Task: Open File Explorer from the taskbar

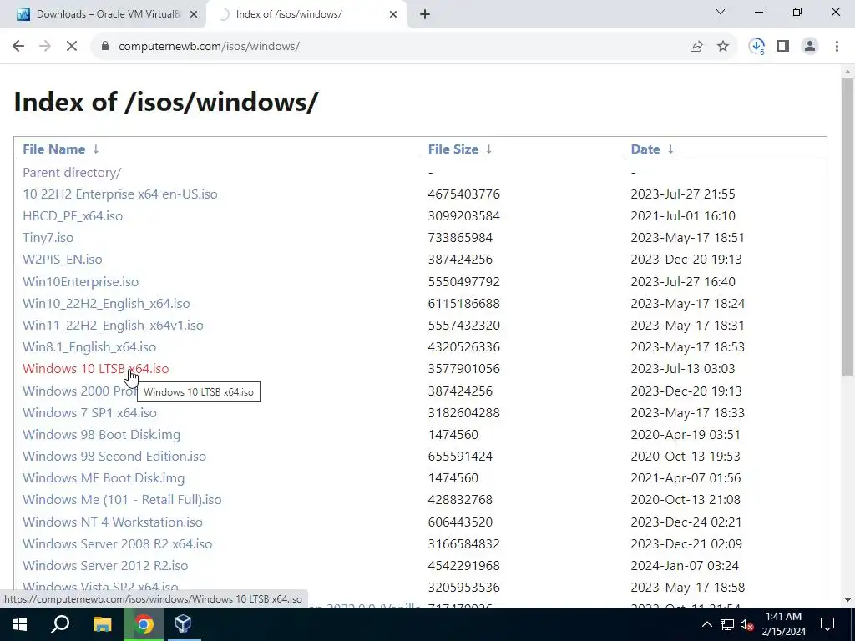Action: [102, 624]
